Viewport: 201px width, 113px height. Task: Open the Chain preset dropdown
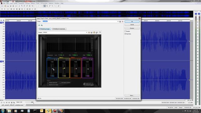(118, 21)
